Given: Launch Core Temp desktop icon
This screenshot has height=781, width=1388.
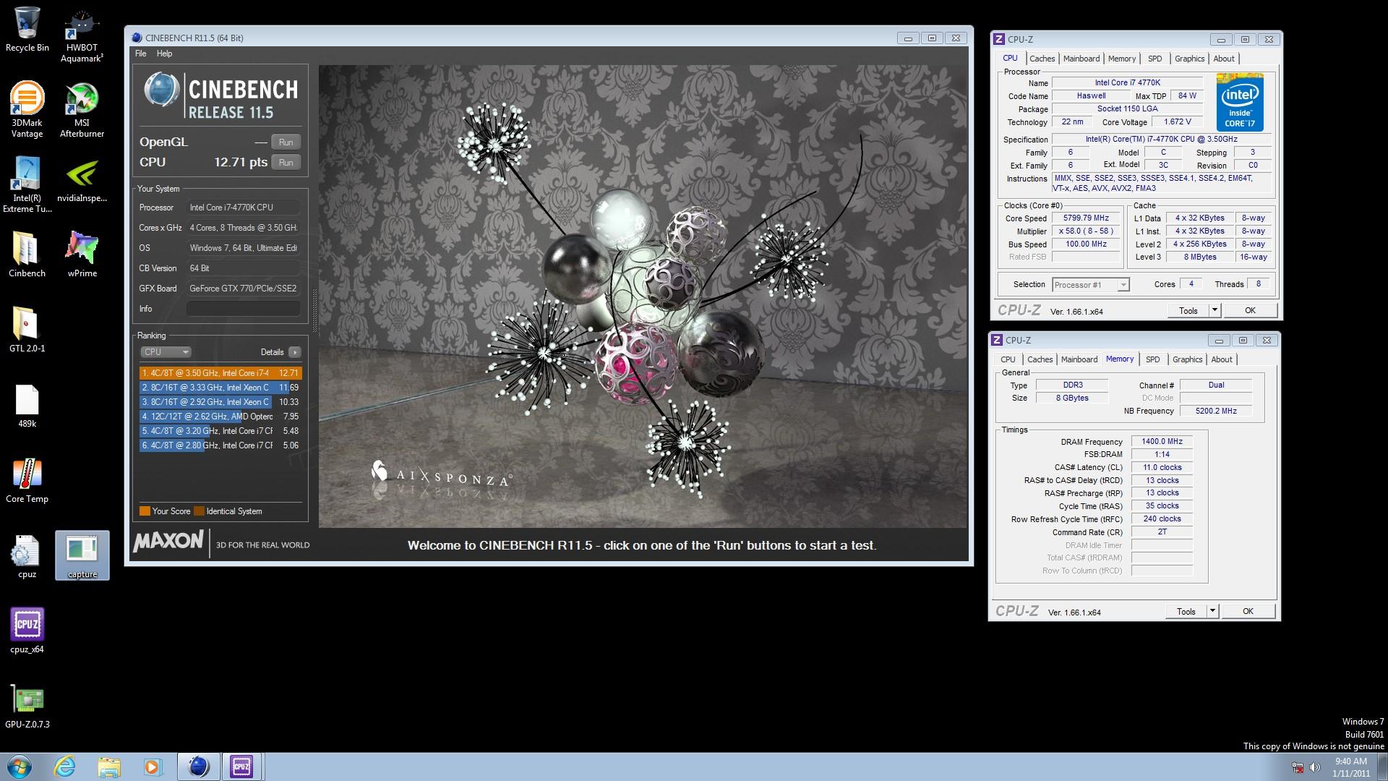Looking at the screenshot, I should [27, 480].
